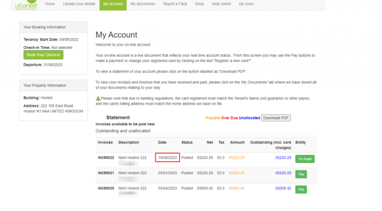Pay invoice IN359021

(300, 174)
